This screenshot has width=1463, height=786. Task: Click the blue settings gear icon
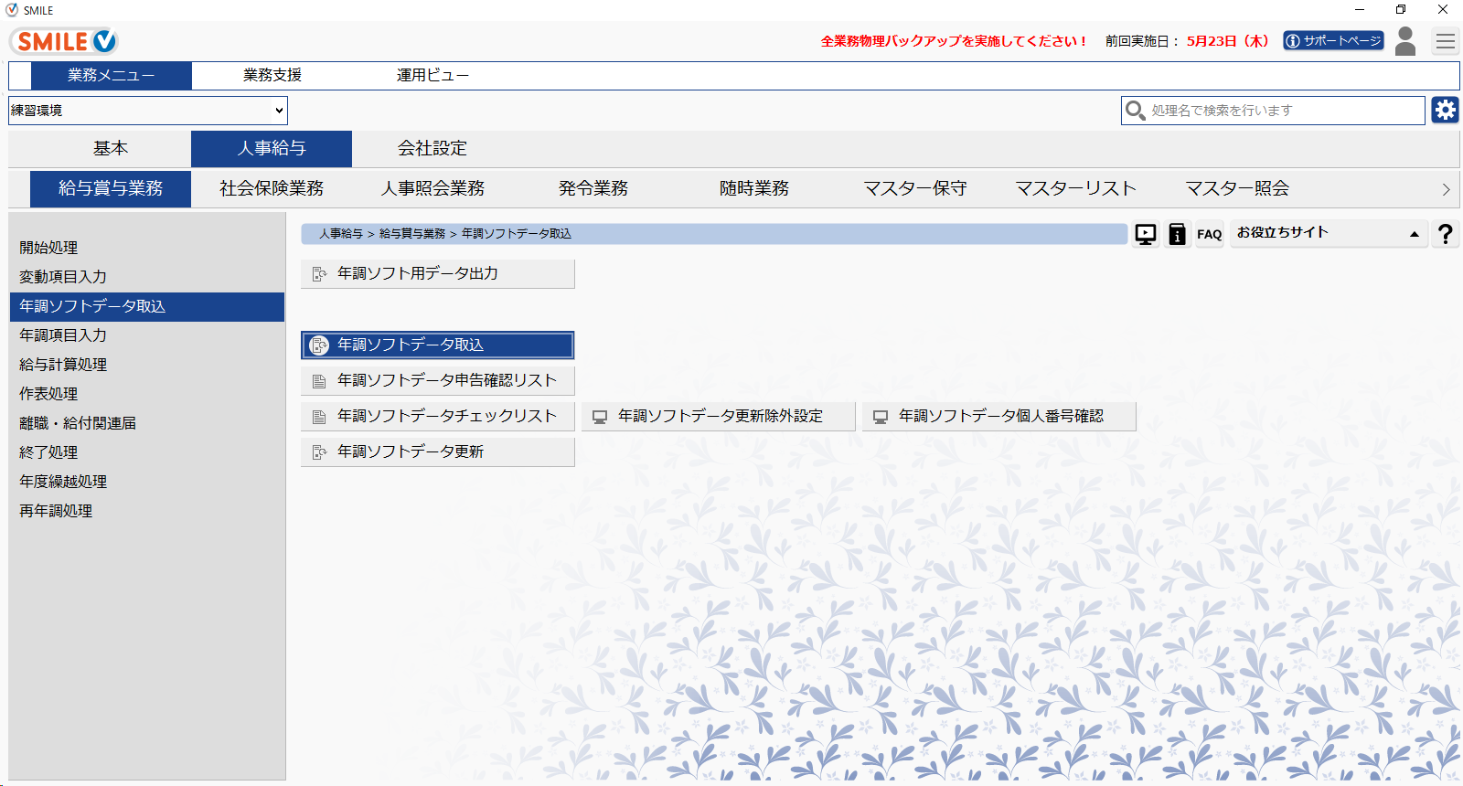[x=1445, y=111]
